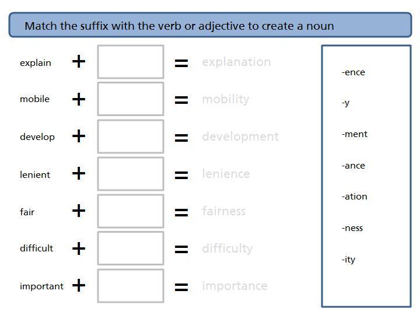
Task: Click the word develop on the left
Action: 37,137
